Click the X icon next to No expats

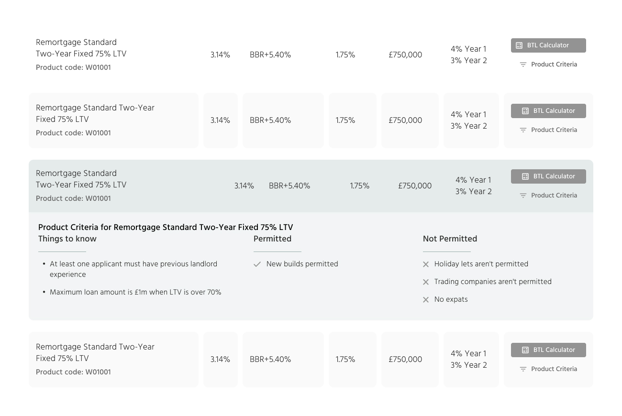426,300
